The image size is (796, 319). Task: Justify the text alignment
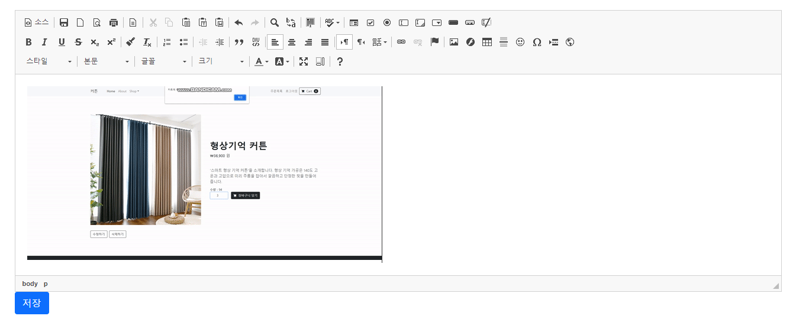pyautogui.click(x=325, y=42)
